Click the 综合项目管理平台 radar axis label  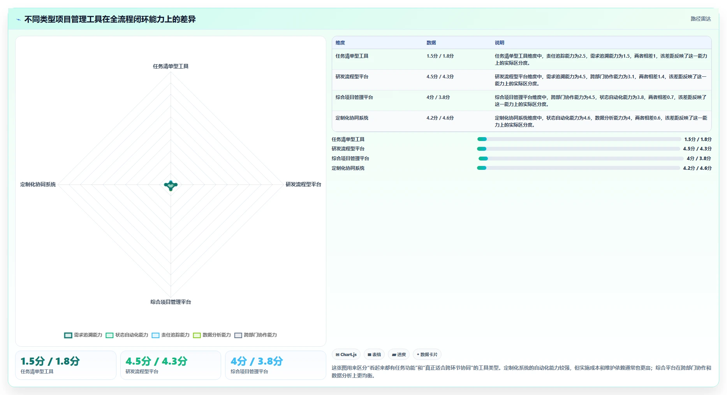click(x=171, y=302)
